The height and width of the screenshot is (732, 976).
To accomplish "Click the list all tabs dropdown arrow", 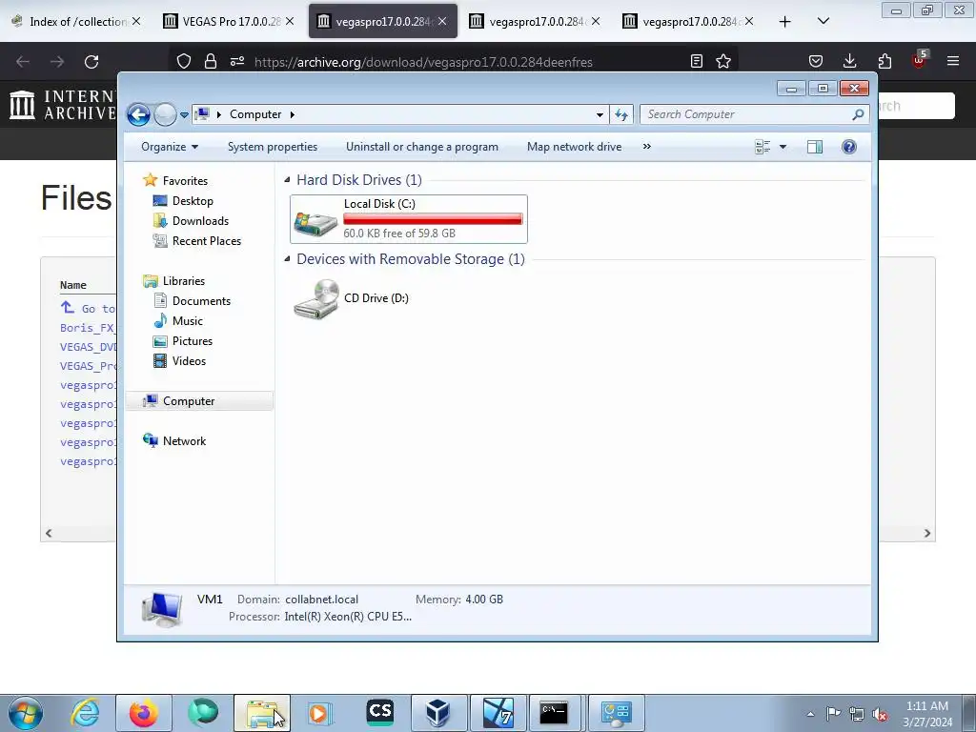I will 823,21.
